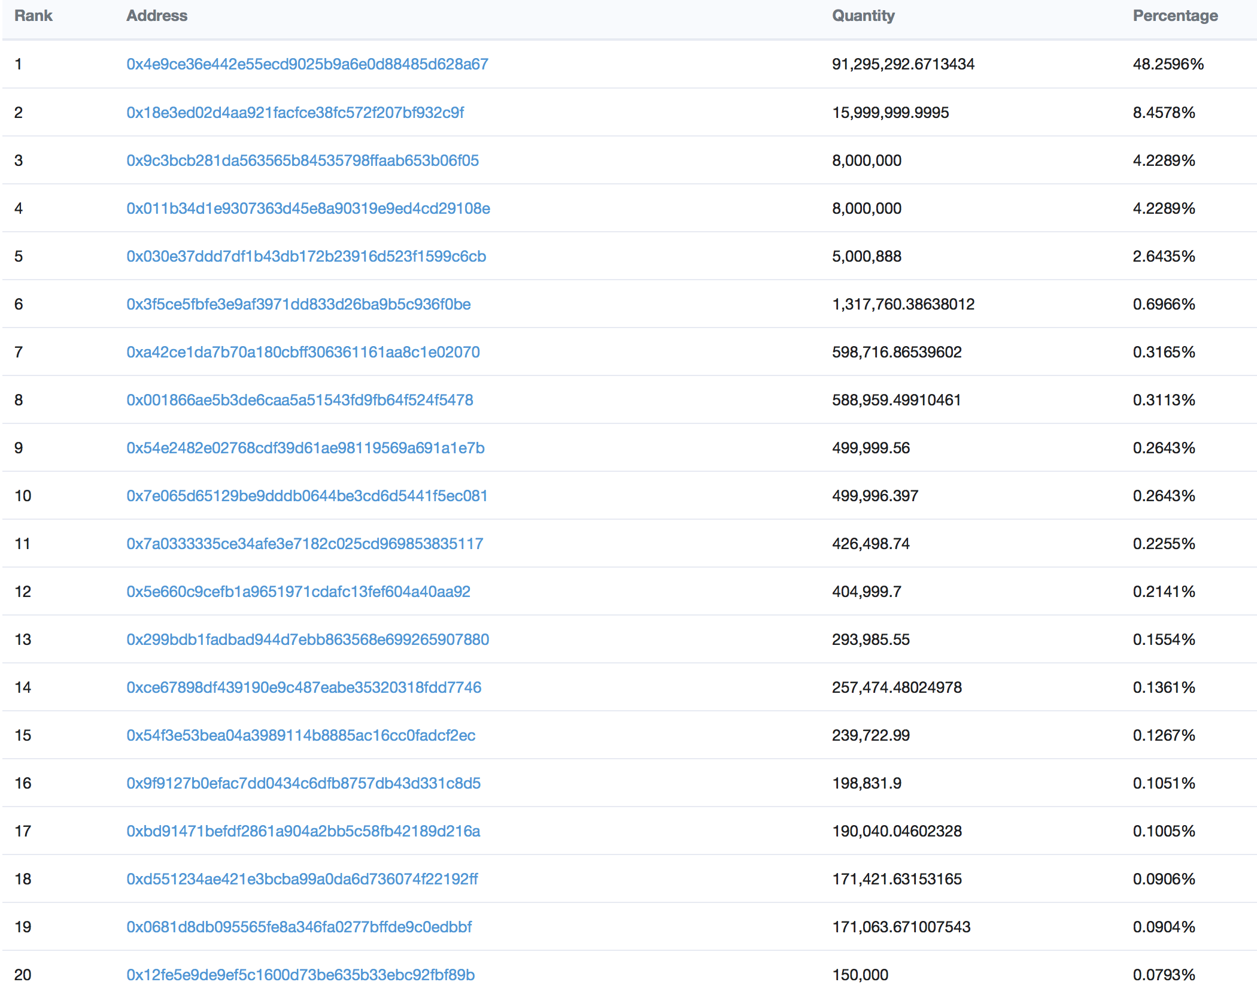
Task: Click address link starting 0x9c3bcb281da5
Action: click(302, 160)
